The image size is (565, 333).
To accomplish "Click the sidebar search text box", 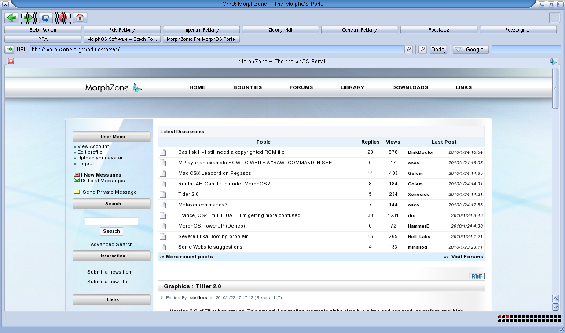I will tap(111, 221).
